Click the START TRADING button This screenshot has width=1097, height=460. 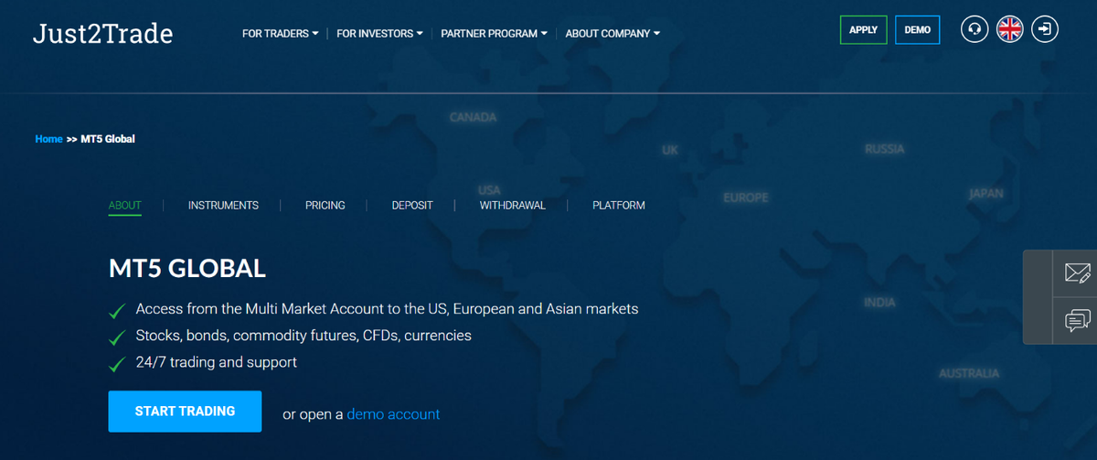tap(185, 412)
